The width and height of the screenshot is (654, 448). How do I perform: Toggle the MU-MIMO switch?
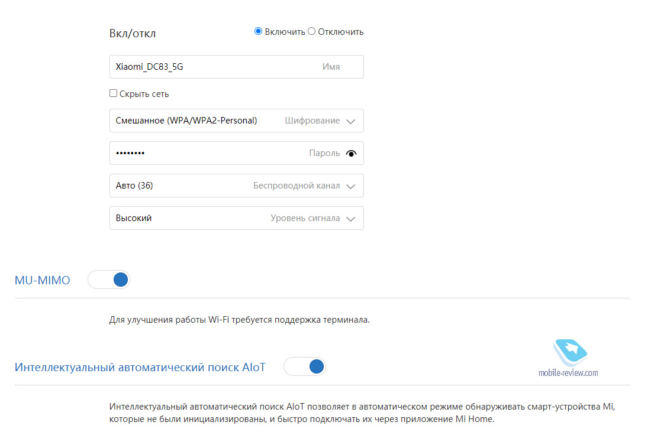109,280
